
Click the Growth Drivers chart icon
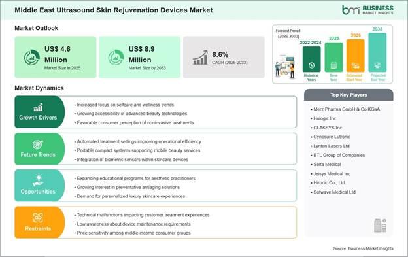point(38,107)
